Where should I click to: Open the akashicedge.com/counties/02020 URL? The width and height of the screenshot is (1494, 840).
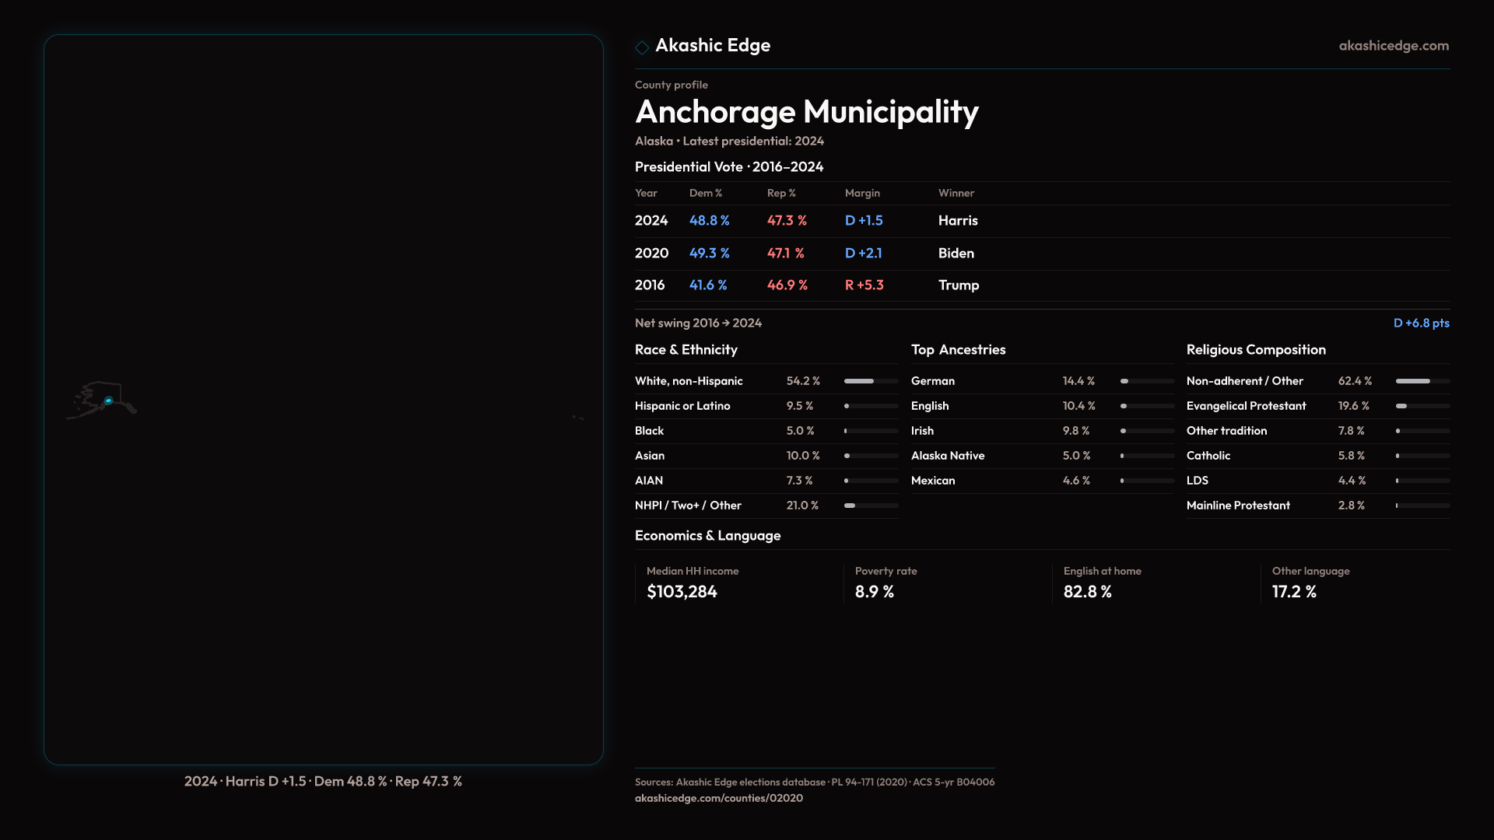718,798
